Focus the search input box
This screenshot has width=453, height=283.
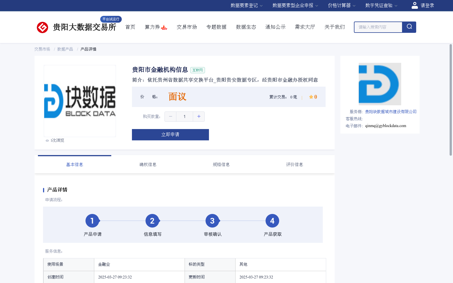click(x=378, y=27)
